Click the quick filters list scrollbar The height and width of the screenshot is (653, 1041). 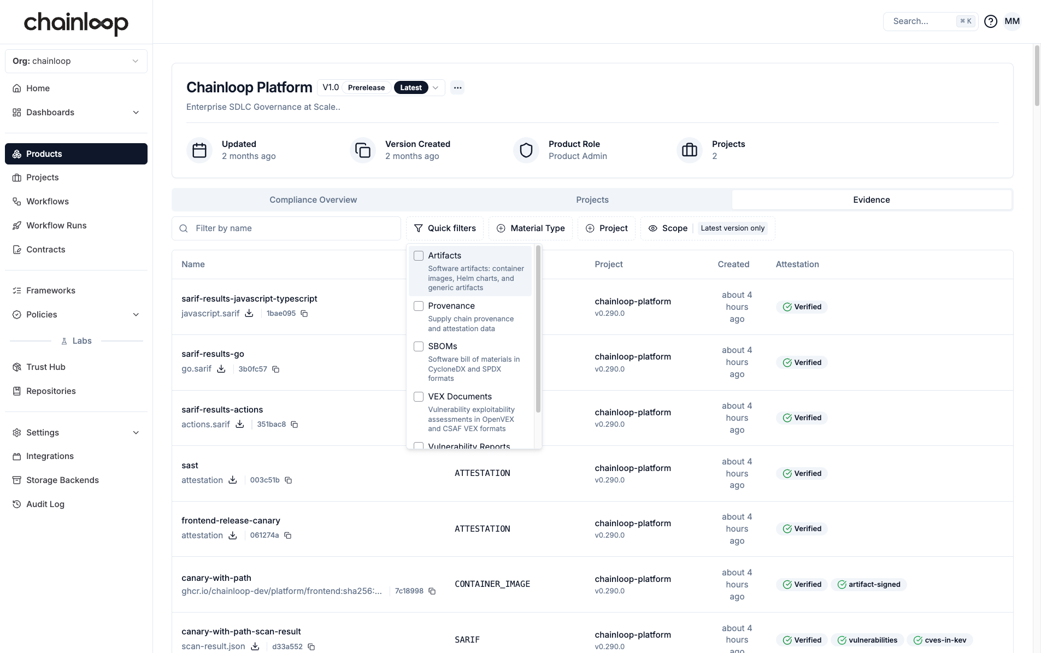[538, 330]
